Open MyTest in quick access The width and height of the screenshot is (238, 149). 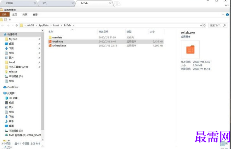(13, 39)
